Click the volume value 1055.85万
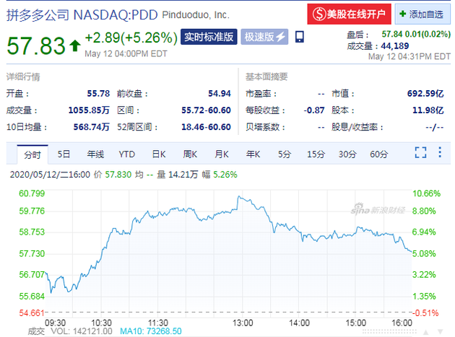Viewport: 455px width, 337px height. coord(89,110)
